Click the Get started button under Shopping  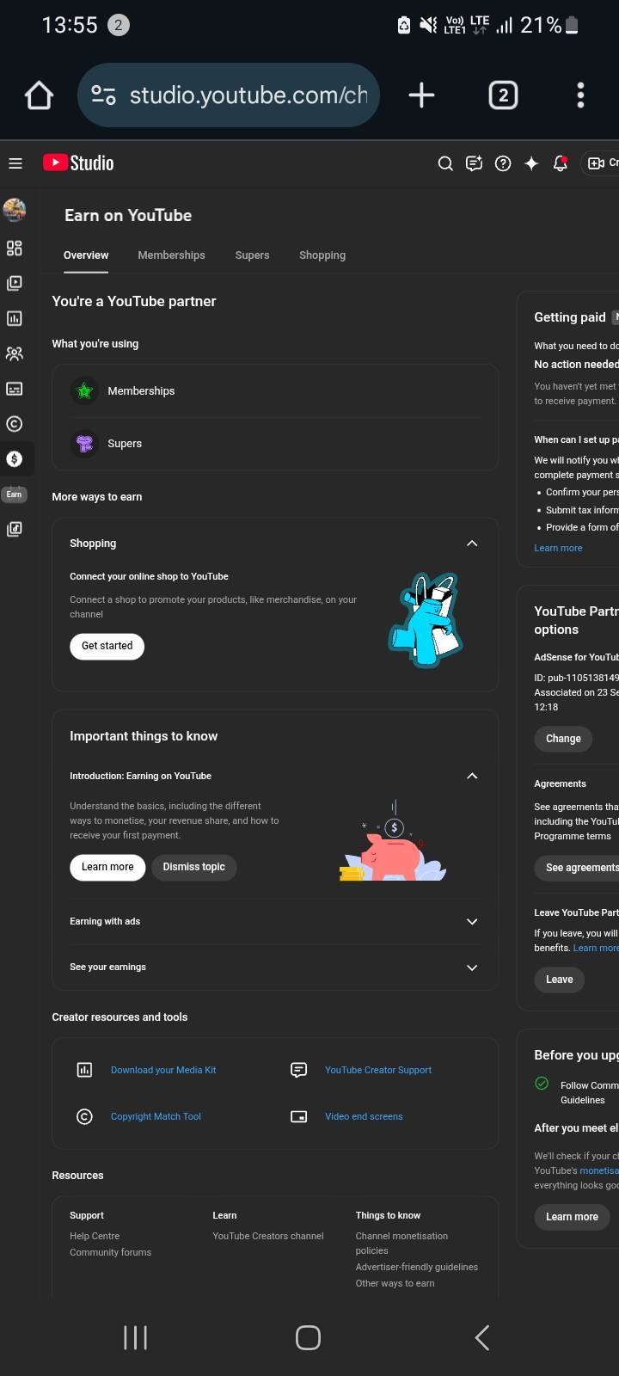(x=107, y=646)
